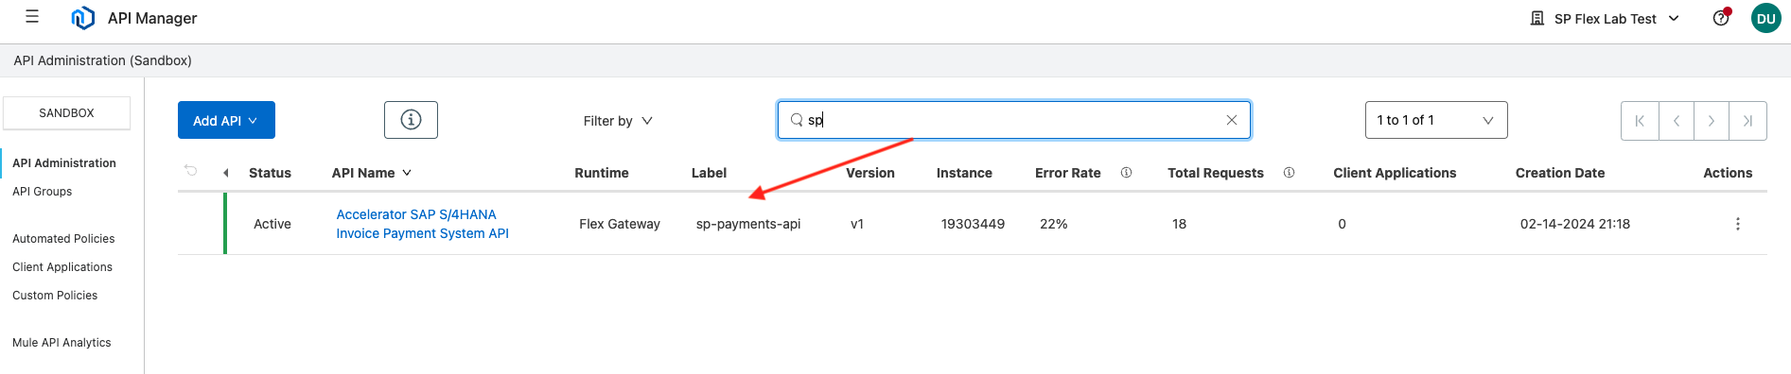Open Accelerator SAP S/4HANA Invoice Payment System API
Image resolution: width=1791 pixels, height=374 pixels.
click(x=422, y=224)
